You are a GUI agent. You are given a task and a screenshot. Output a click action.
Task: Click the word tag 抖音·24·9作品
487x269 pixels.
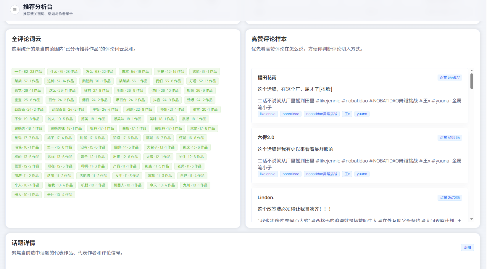[166, 100]
